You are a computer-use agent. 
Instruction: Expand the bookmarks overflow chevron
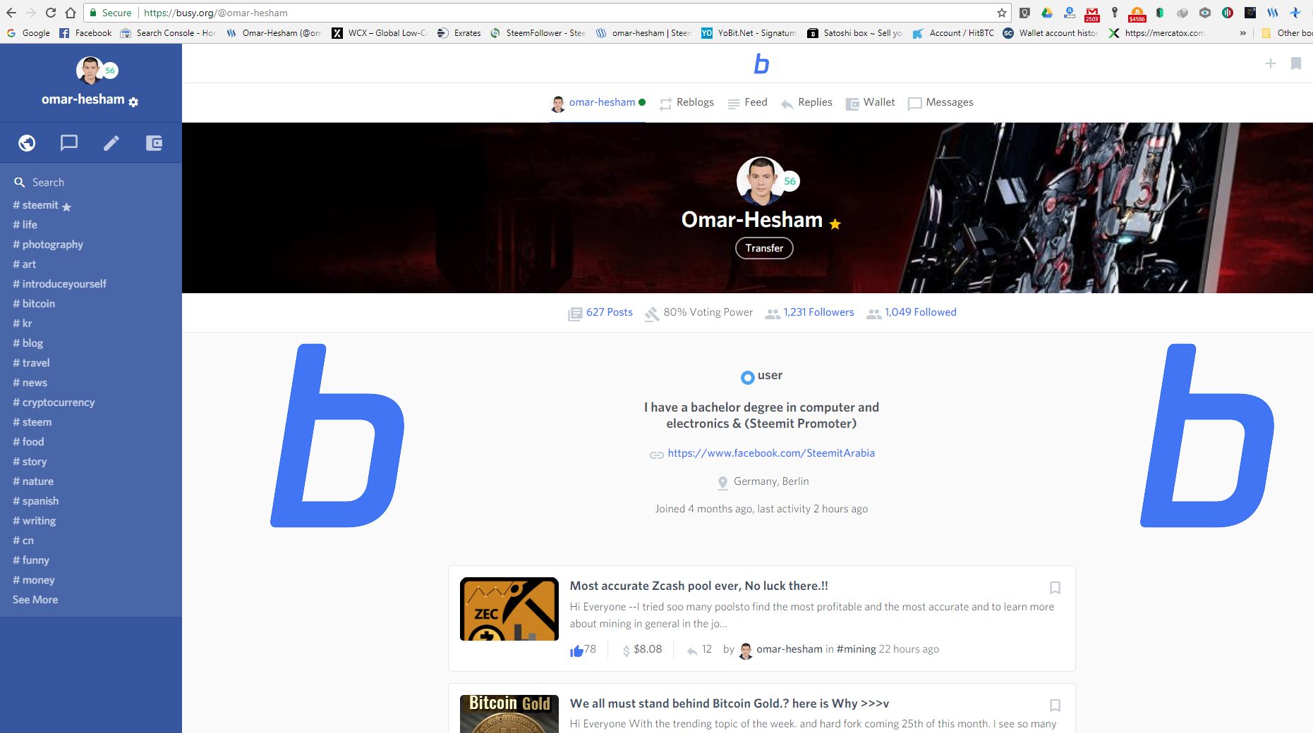point(1243,33)
